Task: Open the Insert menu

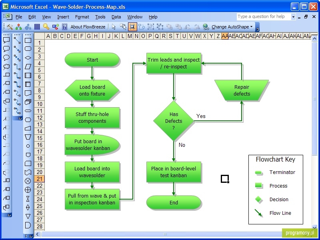Action: 63,17
